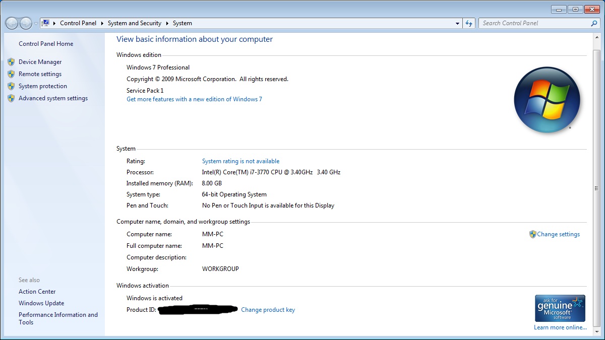Select Control Panel in the breadcrumb
The image size is (605, 340).
78,23
